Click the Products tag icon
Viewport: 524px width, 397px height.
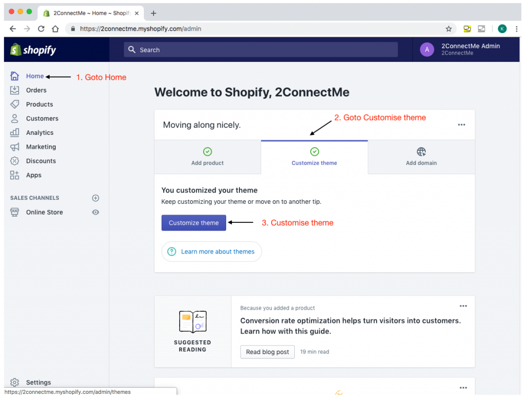point(14,104)
